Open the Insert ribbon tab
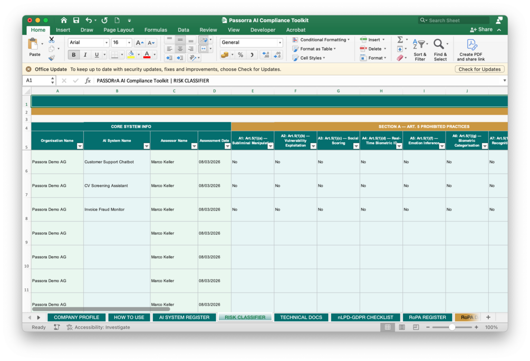This screenshot has height=361, width=530. click(x=63, y=29)
